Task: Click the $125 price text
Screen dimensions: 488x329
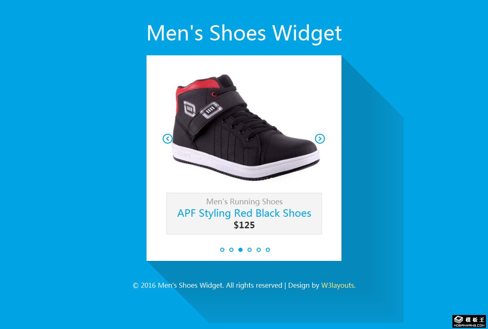Action: (244, 225)
